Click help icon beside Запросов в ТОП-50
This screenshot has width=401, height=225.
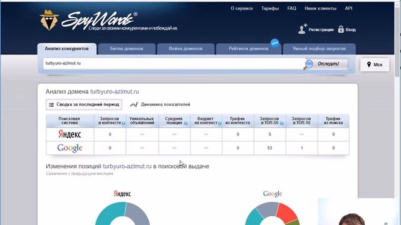pos(281,123)
